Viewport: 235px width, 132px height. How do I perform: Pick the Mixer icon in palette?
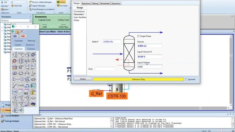pyautogui.click(x=15, y=79)
